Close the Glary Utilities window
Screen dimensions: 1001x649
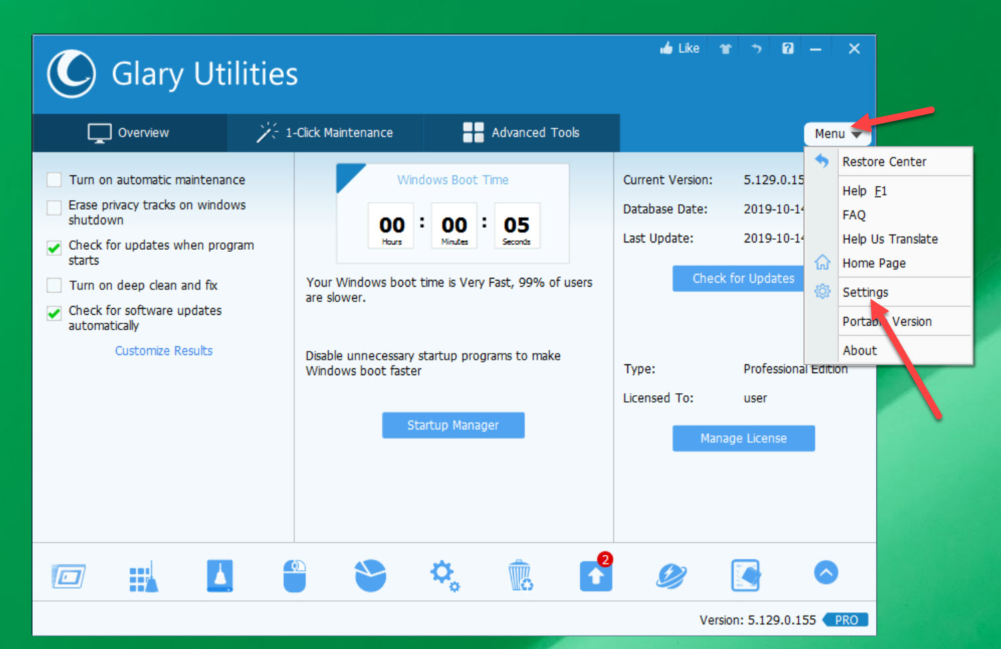click(x=854, y=48)
